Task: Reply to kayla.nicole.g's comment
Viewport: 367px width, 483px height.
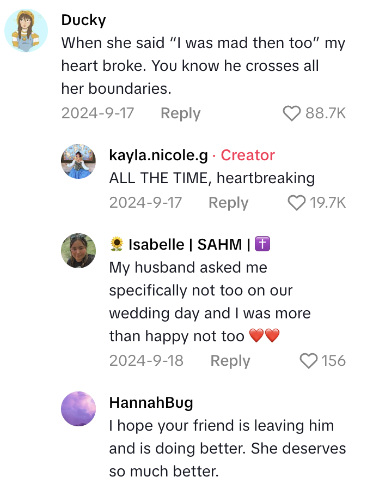Action: coord(228,203)
